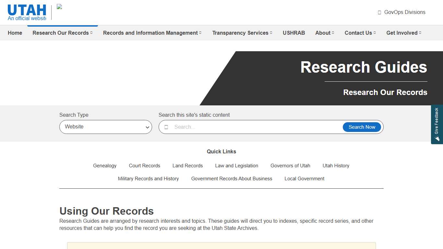Image resolution: width=443 pixels, height=249 pixels.
Task: Select Home in the navigation bar
Action: click(x=15, y=33)
